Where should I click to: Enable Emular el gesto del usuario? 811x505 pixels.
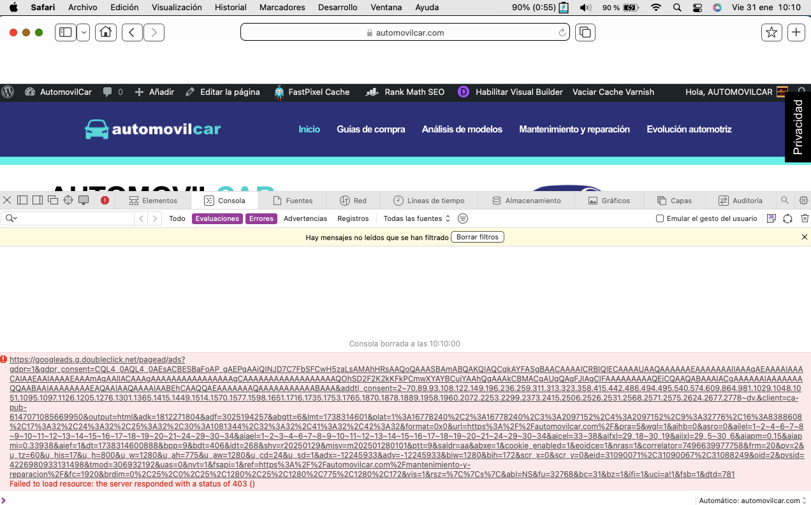660,218
